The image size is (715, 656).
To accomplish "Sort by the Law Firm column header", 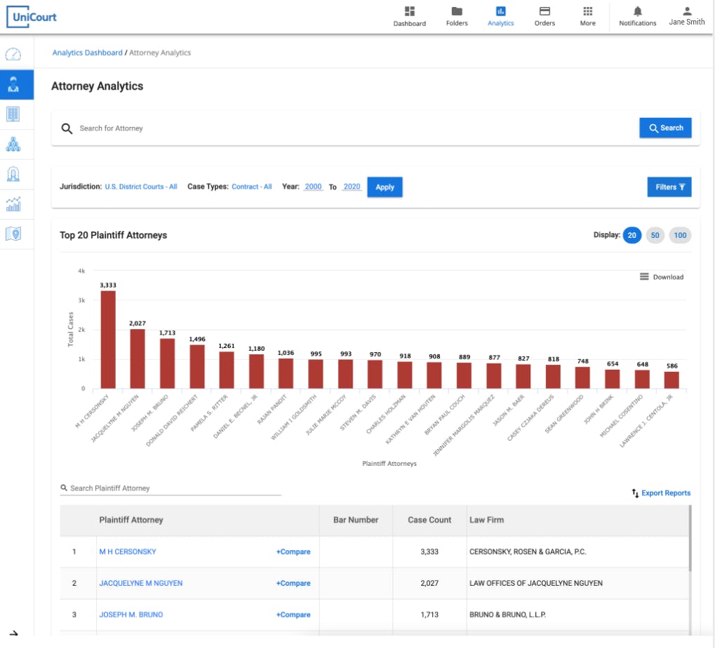I will coord(486,520).
